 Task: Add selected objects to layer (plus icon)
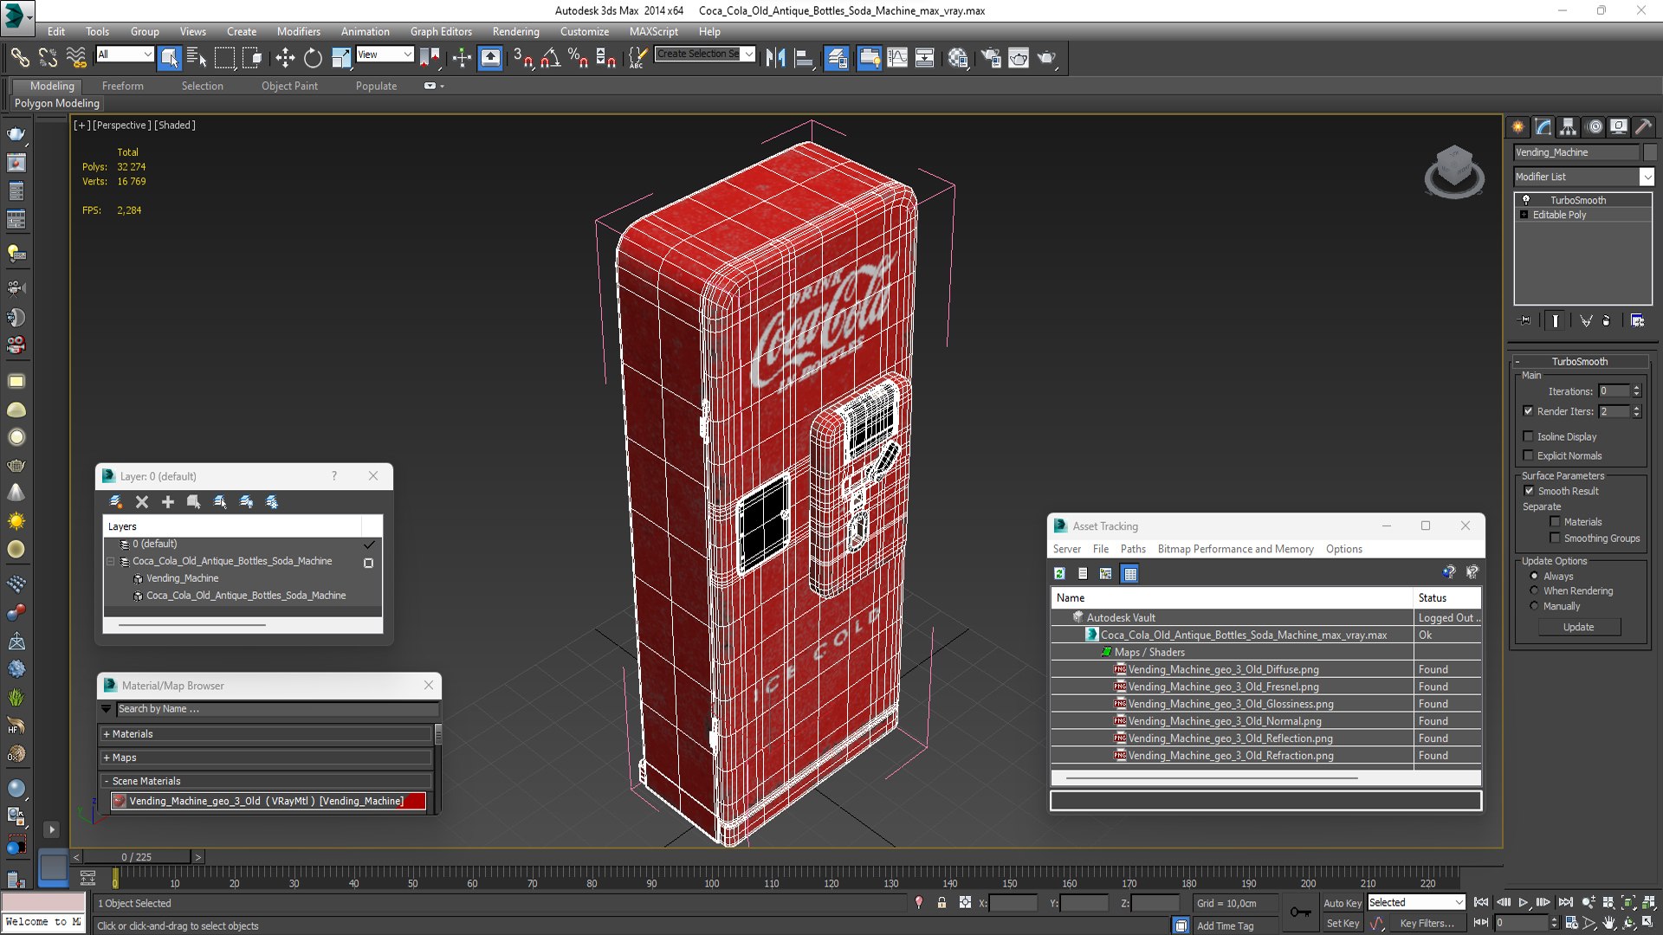point(168,502)
